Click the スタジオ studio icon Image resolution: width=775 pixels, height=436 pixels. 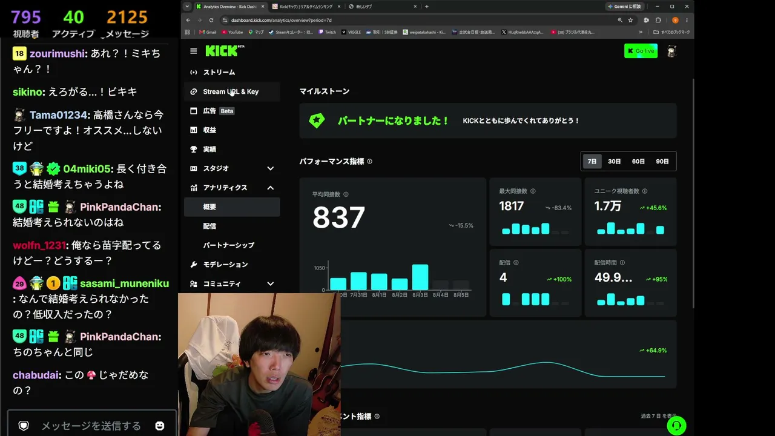pos(194,168)
